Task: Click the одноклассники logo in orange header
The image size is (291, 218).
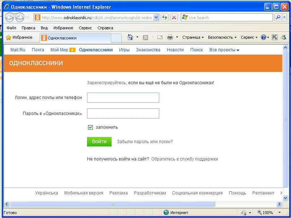Action: tap(36, 63)
